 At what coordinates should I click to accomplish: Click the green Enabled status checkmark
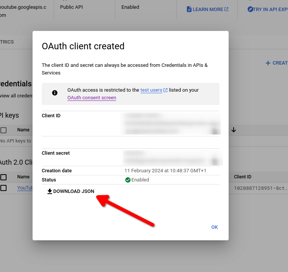[128, 180]
